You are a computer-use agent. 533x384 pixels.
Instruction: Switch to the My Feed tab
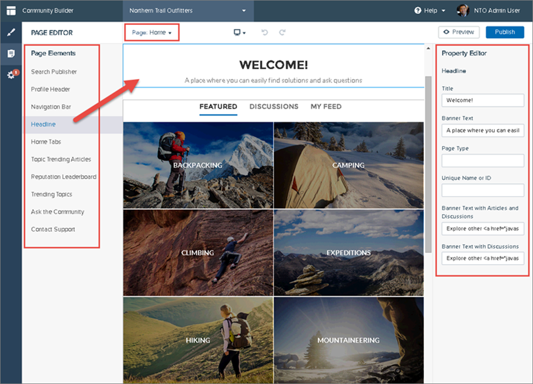pyautogui.click(x=326, y=107)
